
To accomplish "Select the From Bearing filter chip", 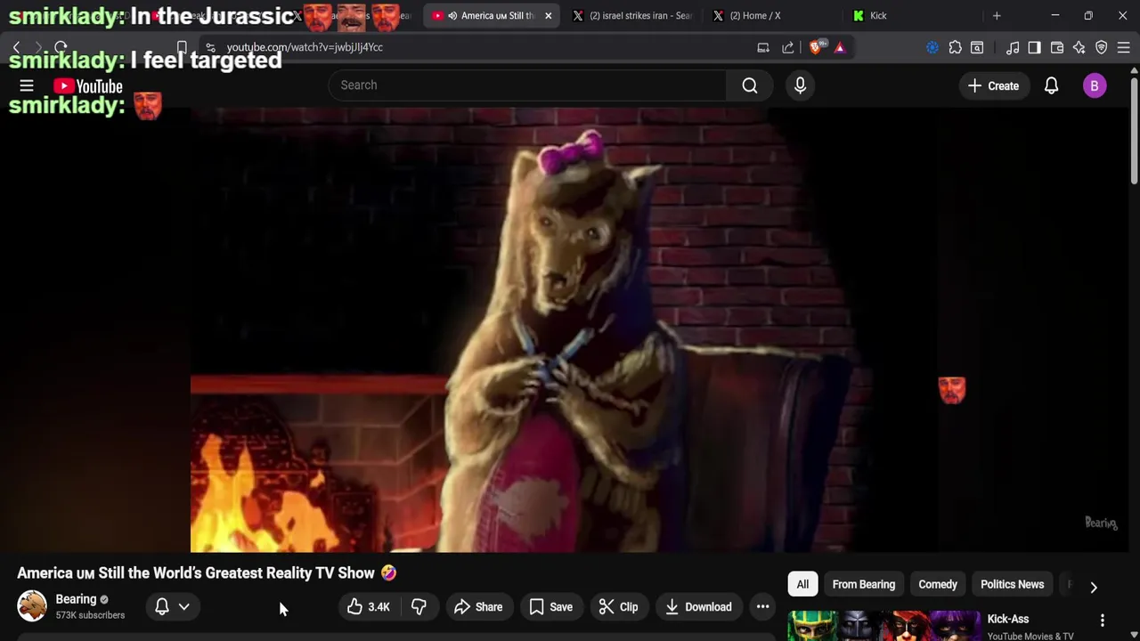I will pyautogui.click(x=864, y=585).
